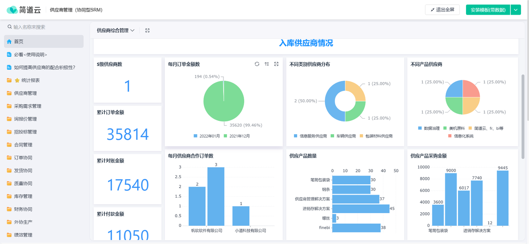The image size is (529, 244).
Task: Open 必看<使用说明> in sidebar
Action: point(44,55)
